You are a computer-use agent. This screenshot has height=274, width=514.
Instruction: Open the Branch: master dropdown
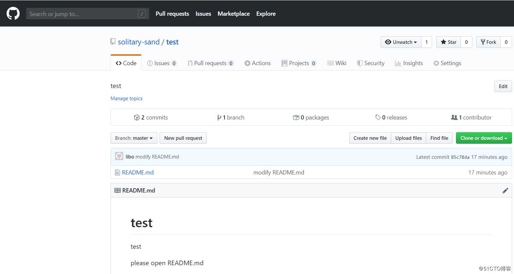[134, 138]
